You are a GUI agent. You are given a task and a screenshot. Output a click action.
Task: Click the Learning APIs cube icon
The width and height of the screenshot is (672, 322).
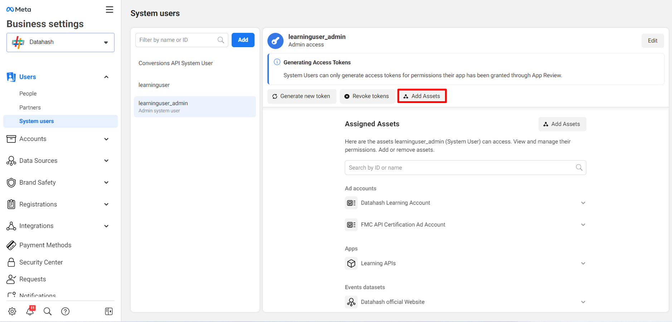click(351, 263)
